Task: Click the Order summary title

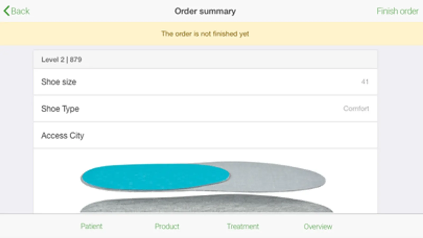Action: click(x=205, y=11)
